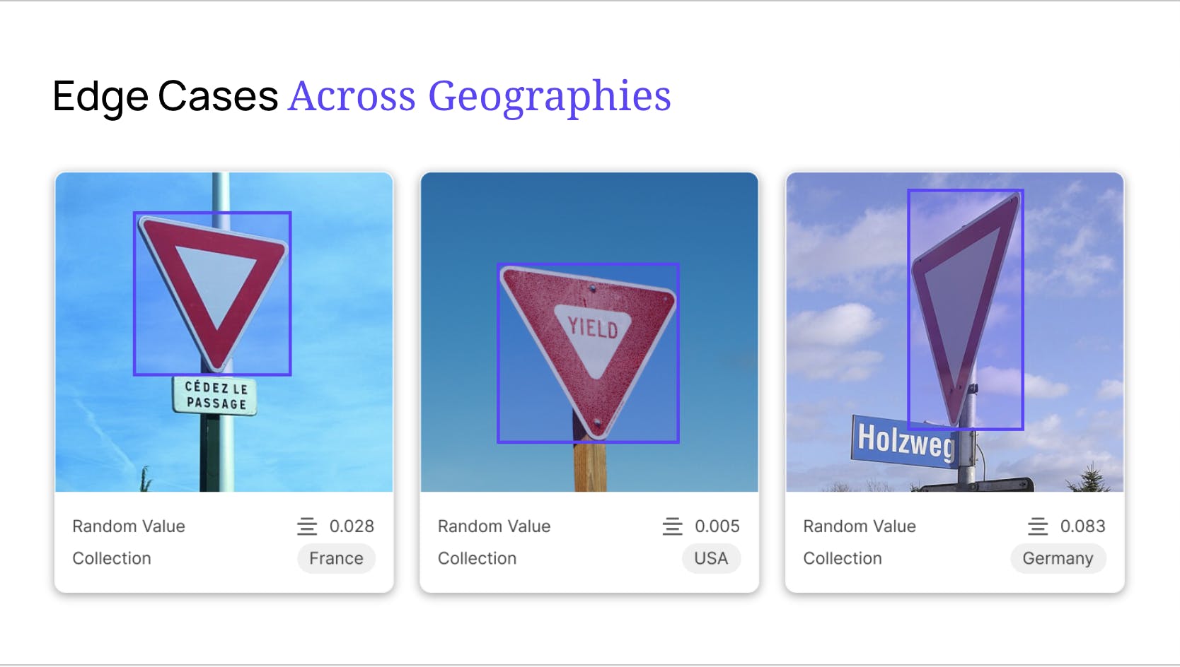Click Random Value label in France card

[x=129, y=526]
